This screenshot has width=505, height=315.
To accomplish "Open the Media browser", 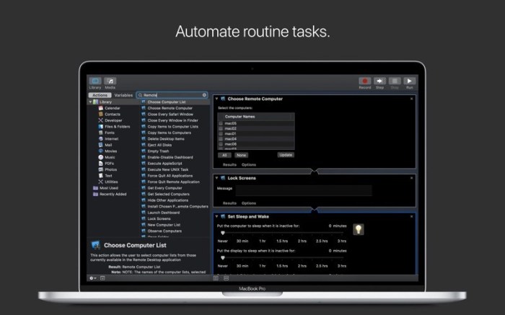I will pyautogui.click(x=110, y=81).
